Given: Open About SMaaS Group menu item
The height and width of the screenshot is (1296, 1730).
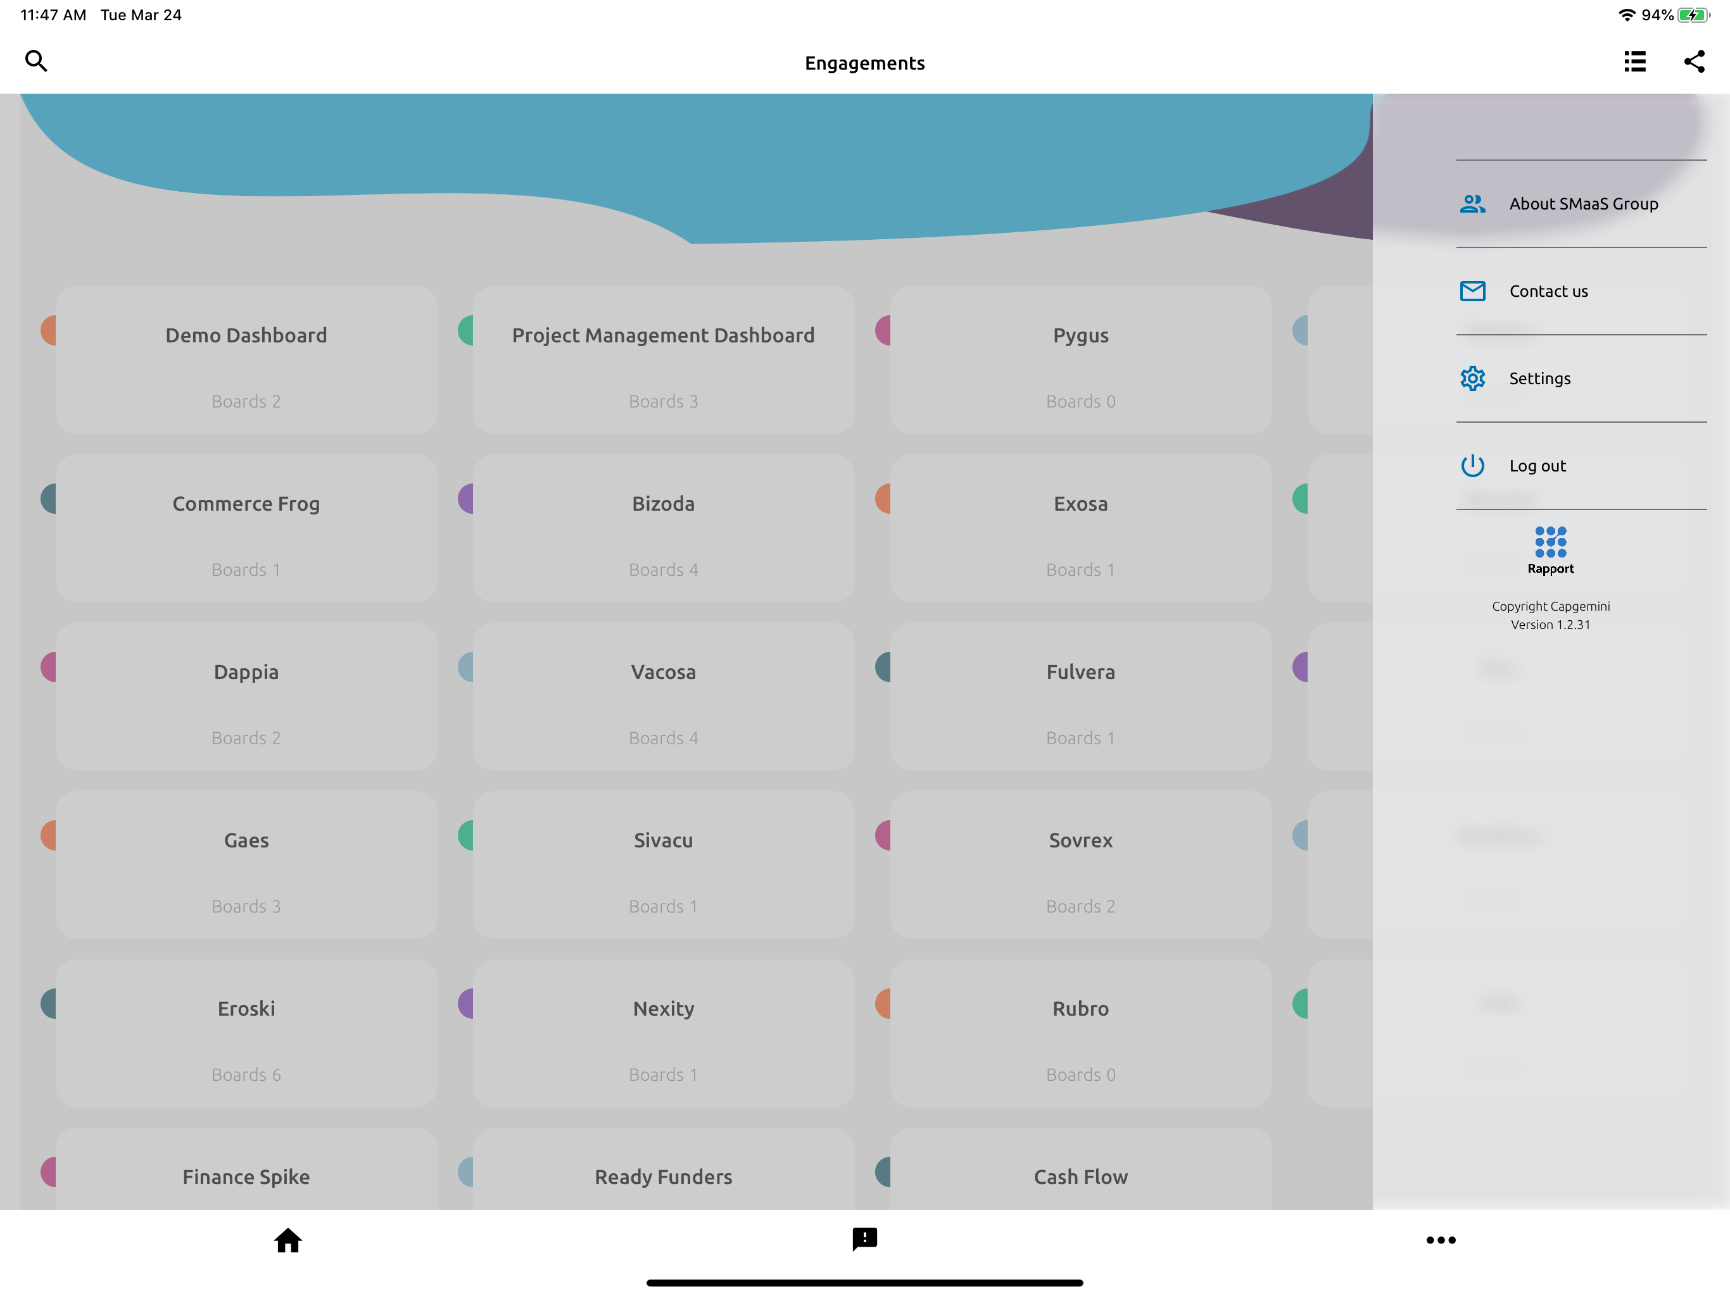Looking at the screenshot, I should pyautogui.click(x=1581, y=204).
